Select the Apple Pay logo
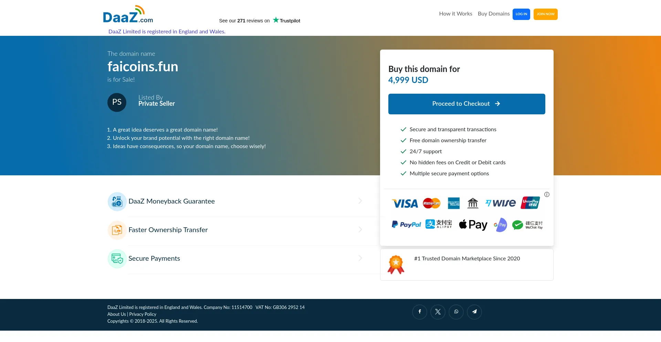This screenshot has height=342, width=661. pos(473,225)
